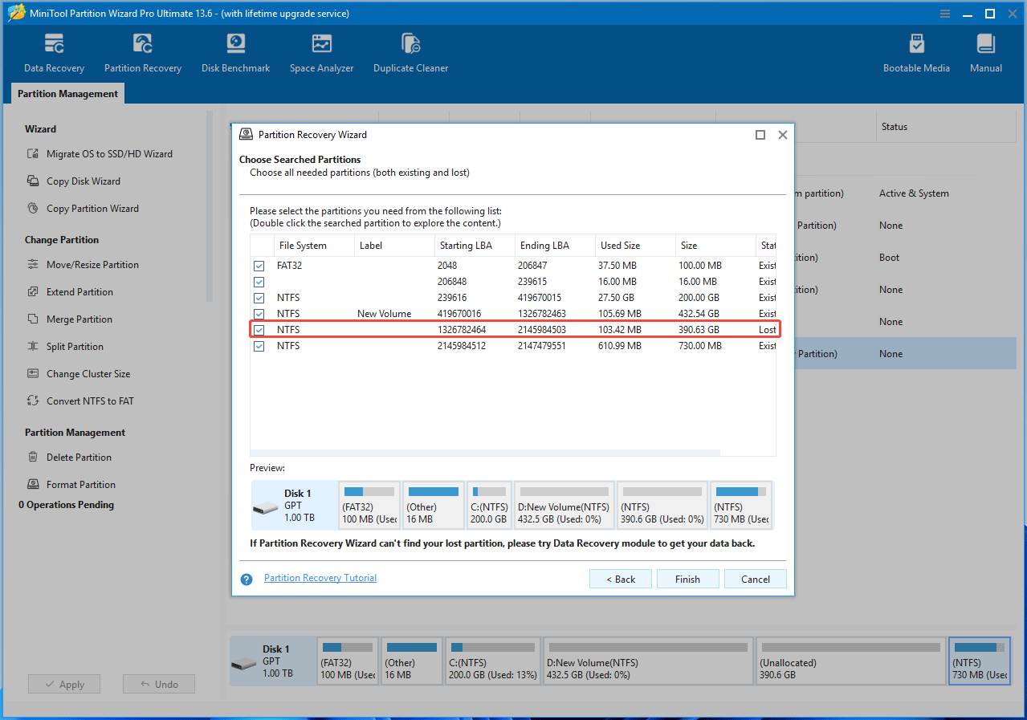Cancel the Partition Recovery Wizard
This screenshot has width=1027, height=720.
pos(756,580)
